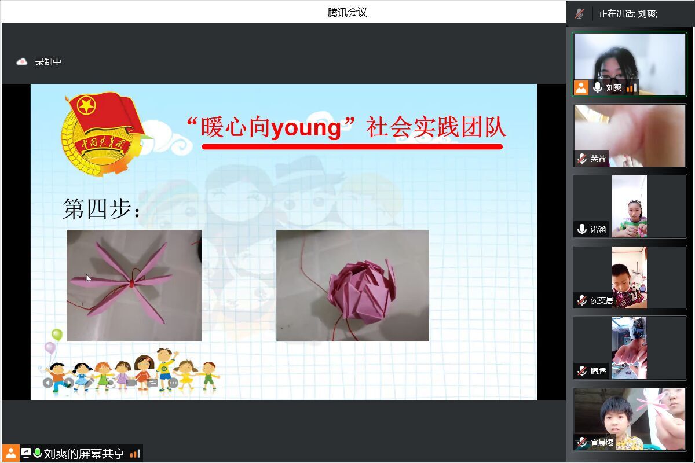Select 刘爽's video thumbnail
The width and height of the screenshot is (695, 463).
click(x=630, y=64)
